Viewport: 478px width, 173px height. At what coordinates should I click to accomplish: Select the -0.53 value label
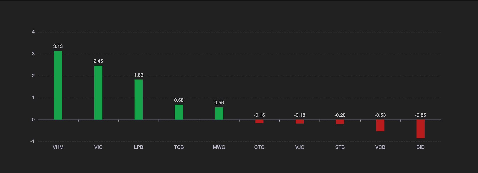coord(380,115)
